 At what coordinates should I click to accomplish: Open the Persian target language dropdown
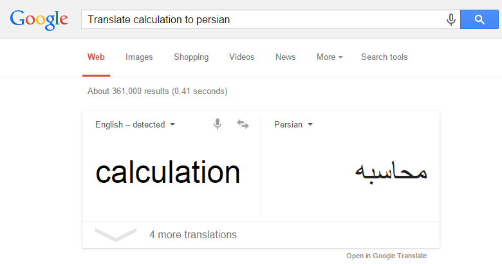(293, 124)
